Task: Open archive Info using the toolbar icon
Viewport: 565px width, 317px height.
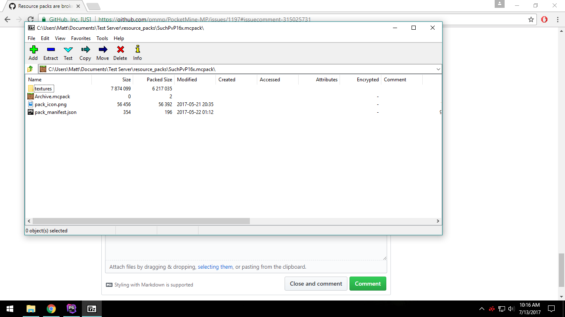Action: (x=137, y=52)
